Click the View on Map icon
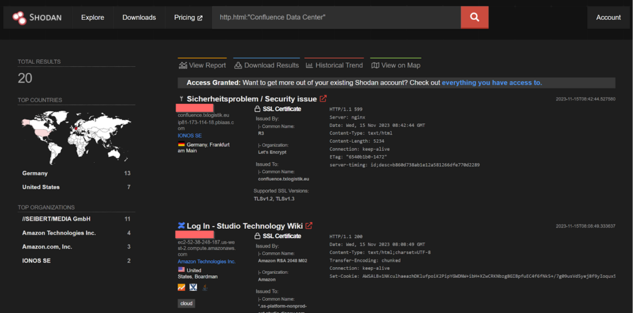Viewport: 633px width, 313px height. 375,66
